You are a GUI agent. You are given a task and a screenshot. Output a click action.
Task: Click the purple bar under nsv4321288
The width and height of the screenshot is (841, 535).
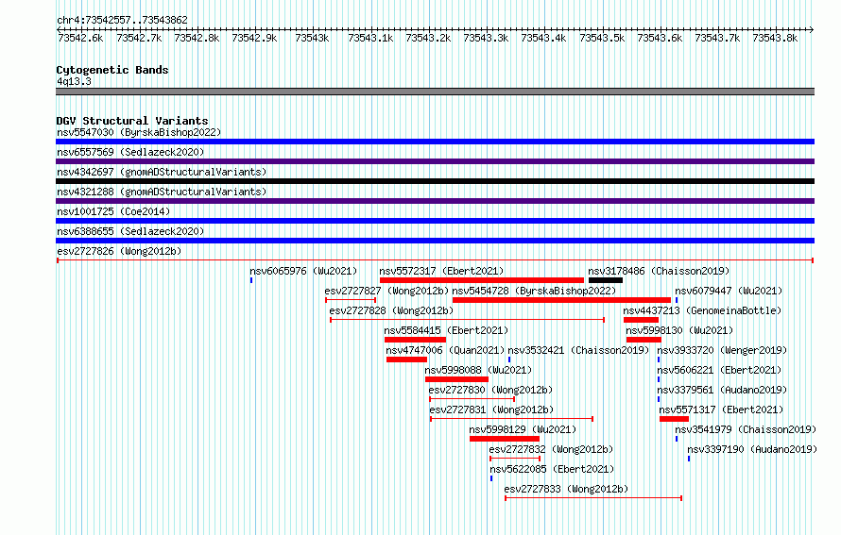point(435,201)
